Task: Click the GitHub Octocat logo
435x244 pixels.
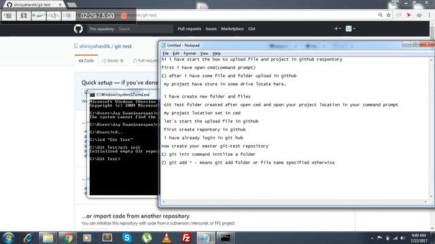Action: [78, 28]
